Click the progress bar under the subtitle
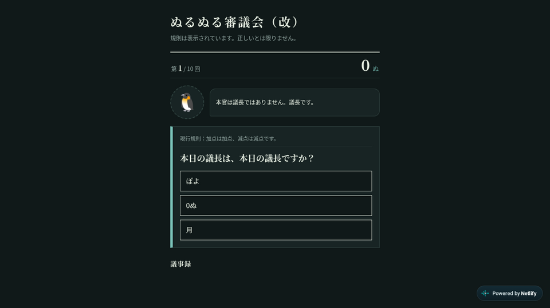This screenshot has width=550, height=308. (x=274, y=52)
